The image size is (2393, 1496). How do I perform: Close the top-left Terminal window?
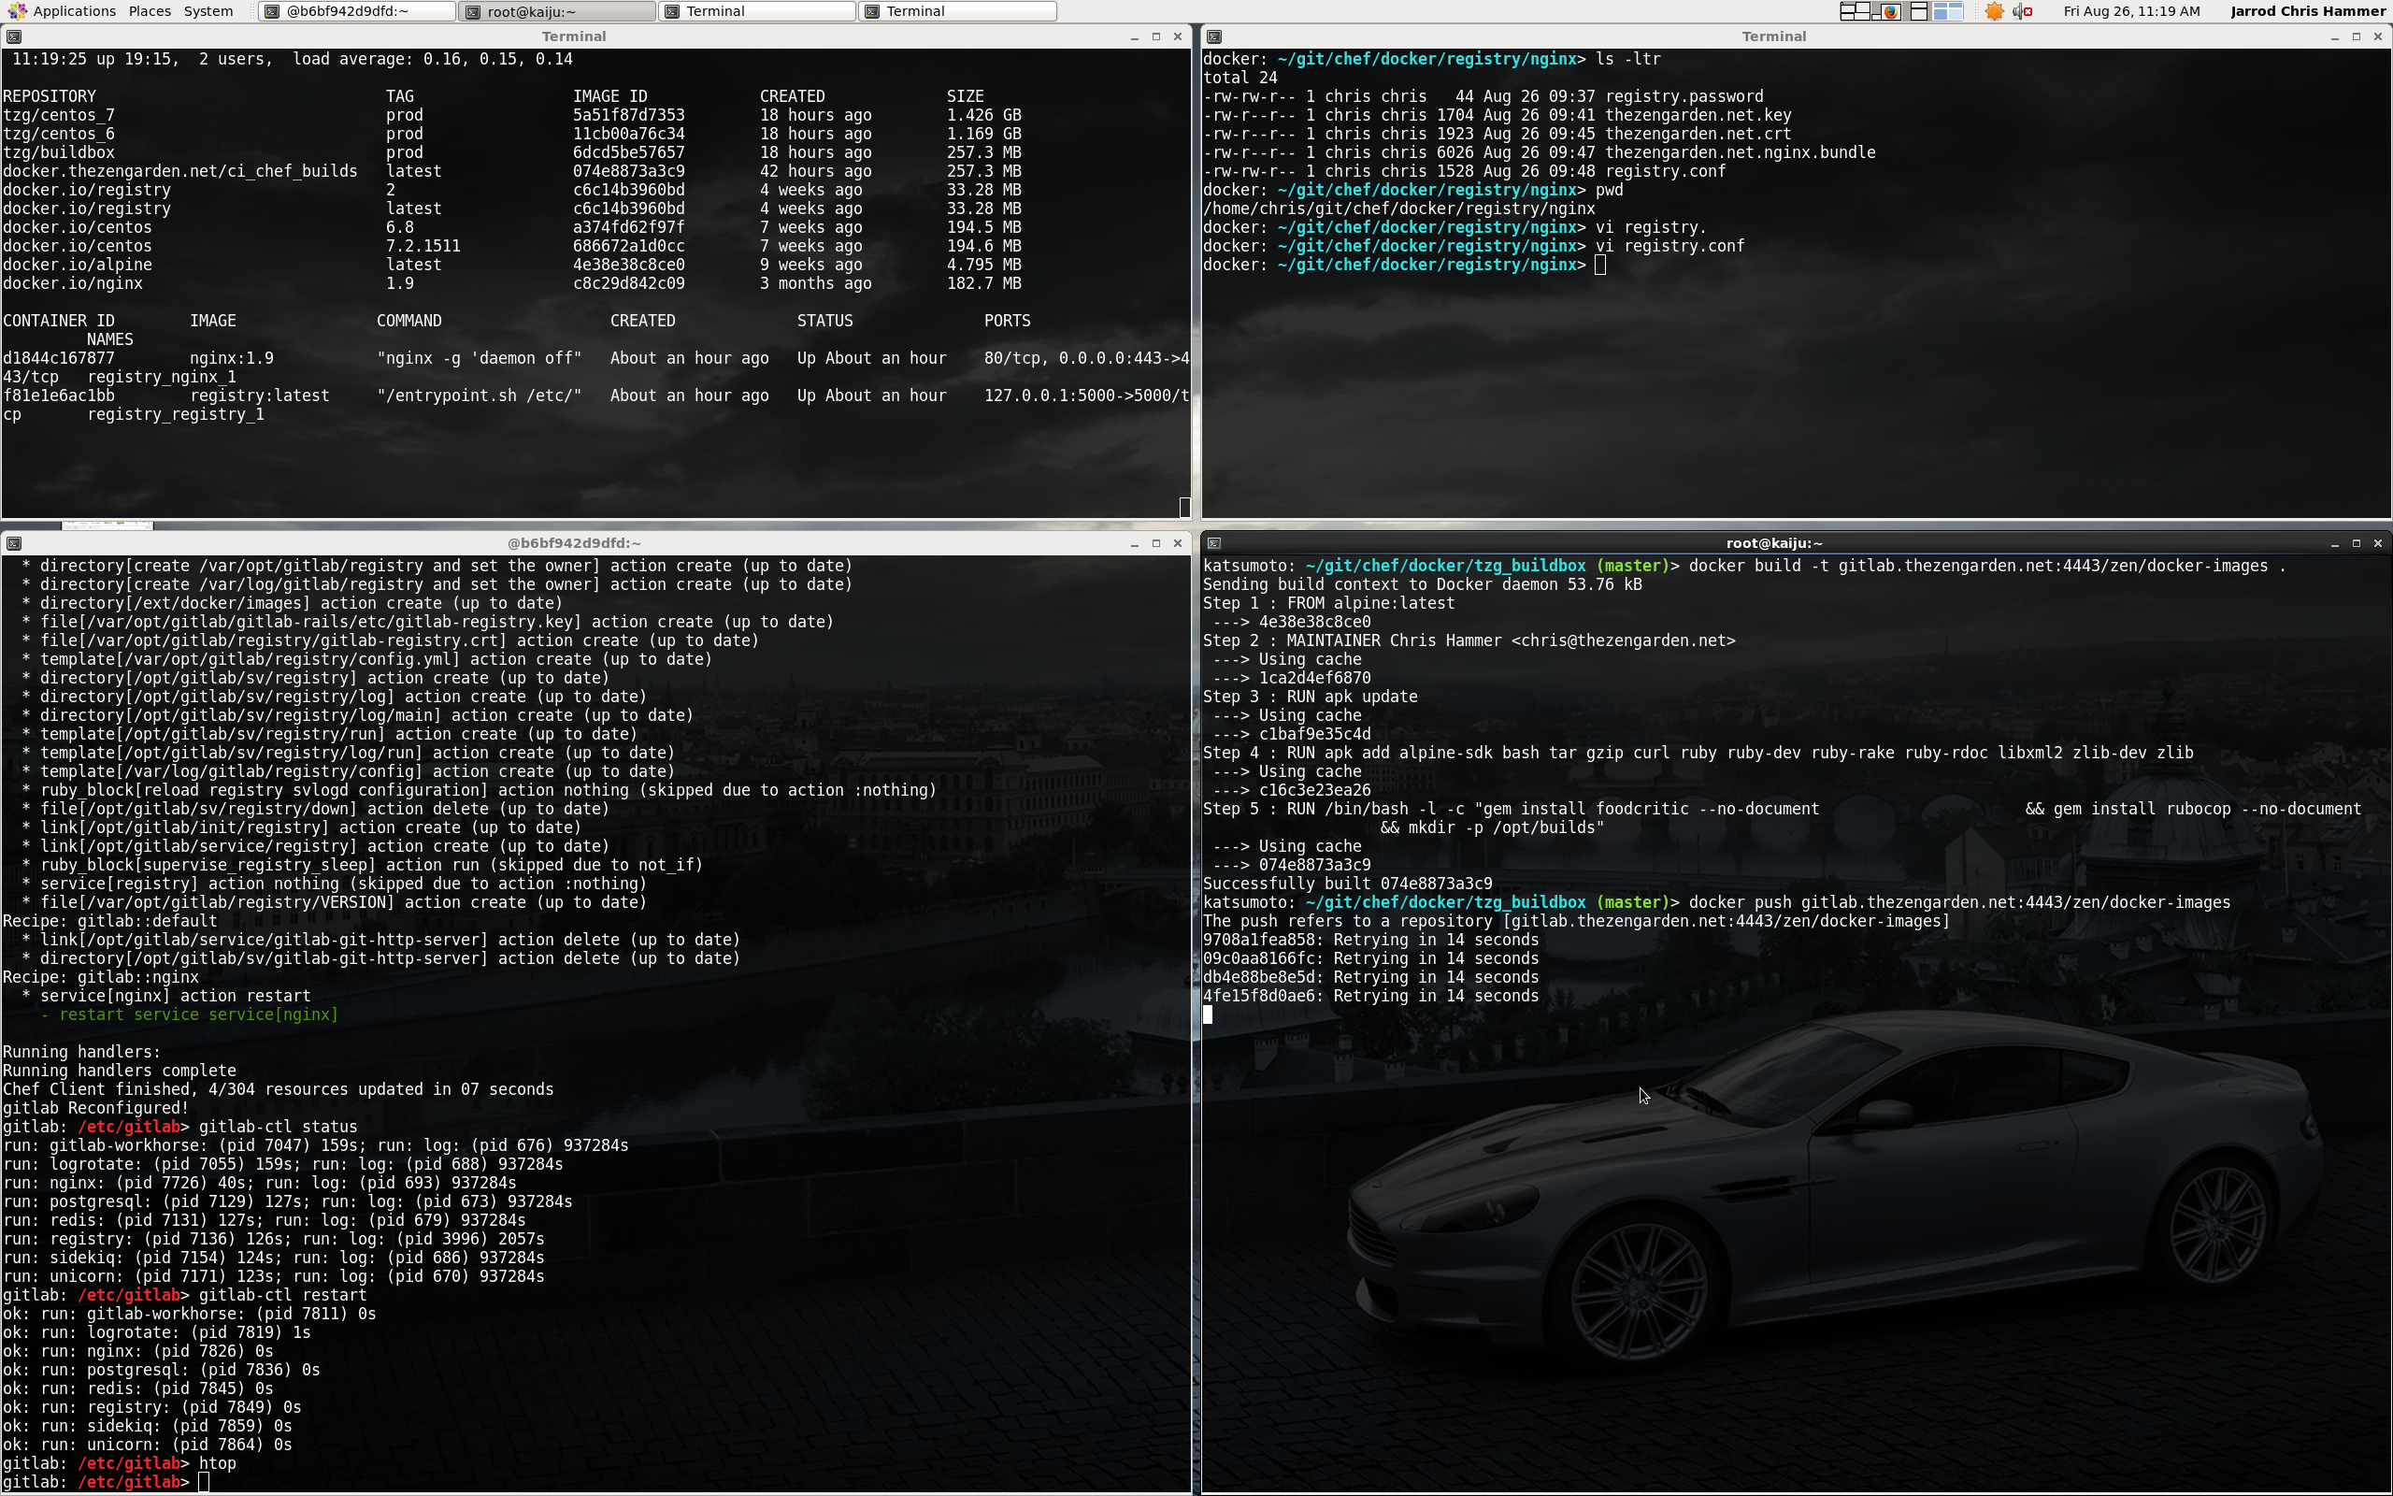click(1178, 36)
